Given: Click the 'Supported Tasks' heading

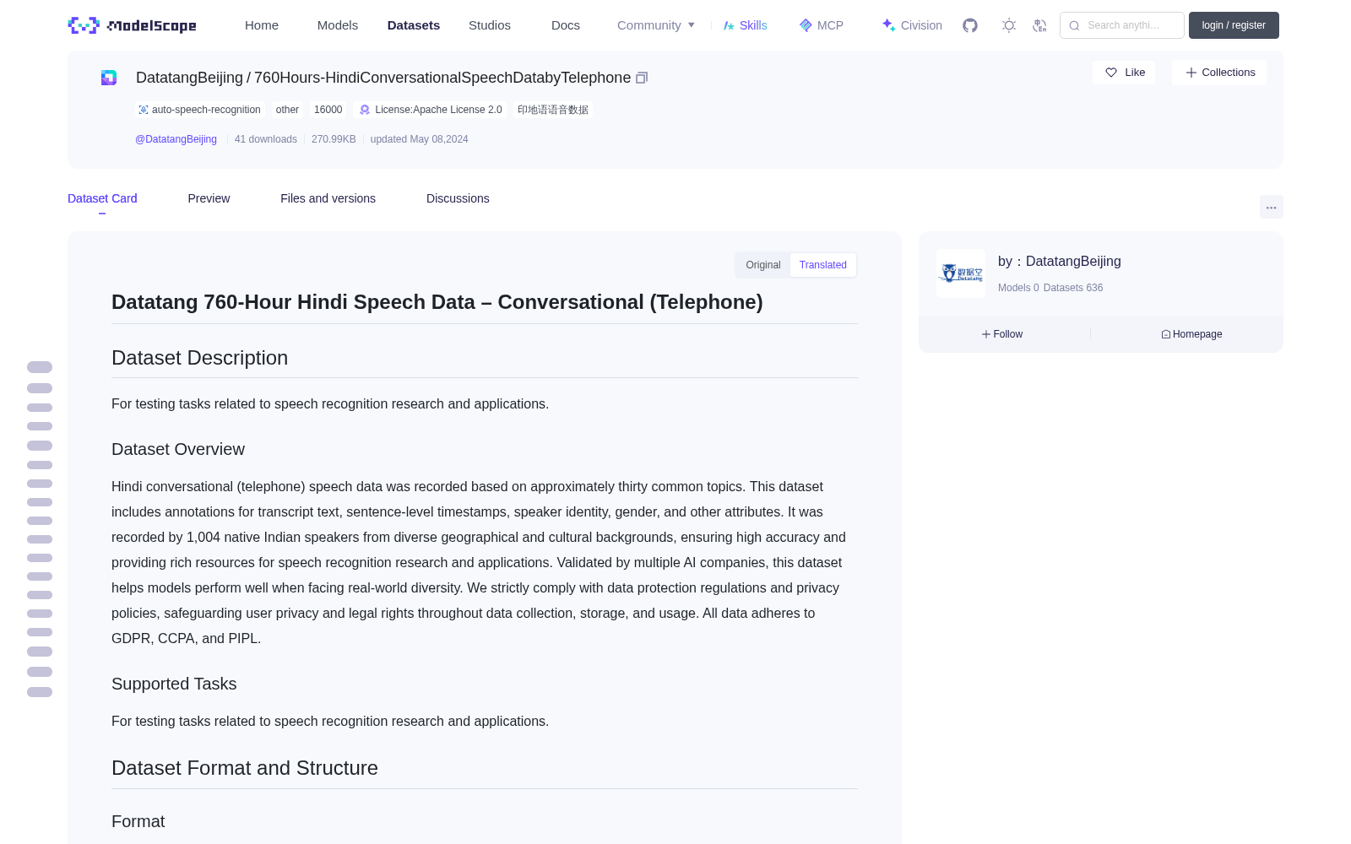Looking at the screenshot, I should pyautogui.click(x=174, y=684).
